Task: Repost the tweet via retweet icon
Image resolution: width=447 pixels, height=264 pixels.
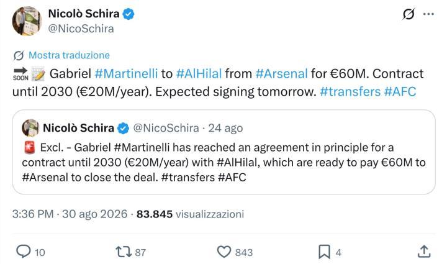Action: tap(124, 252)
